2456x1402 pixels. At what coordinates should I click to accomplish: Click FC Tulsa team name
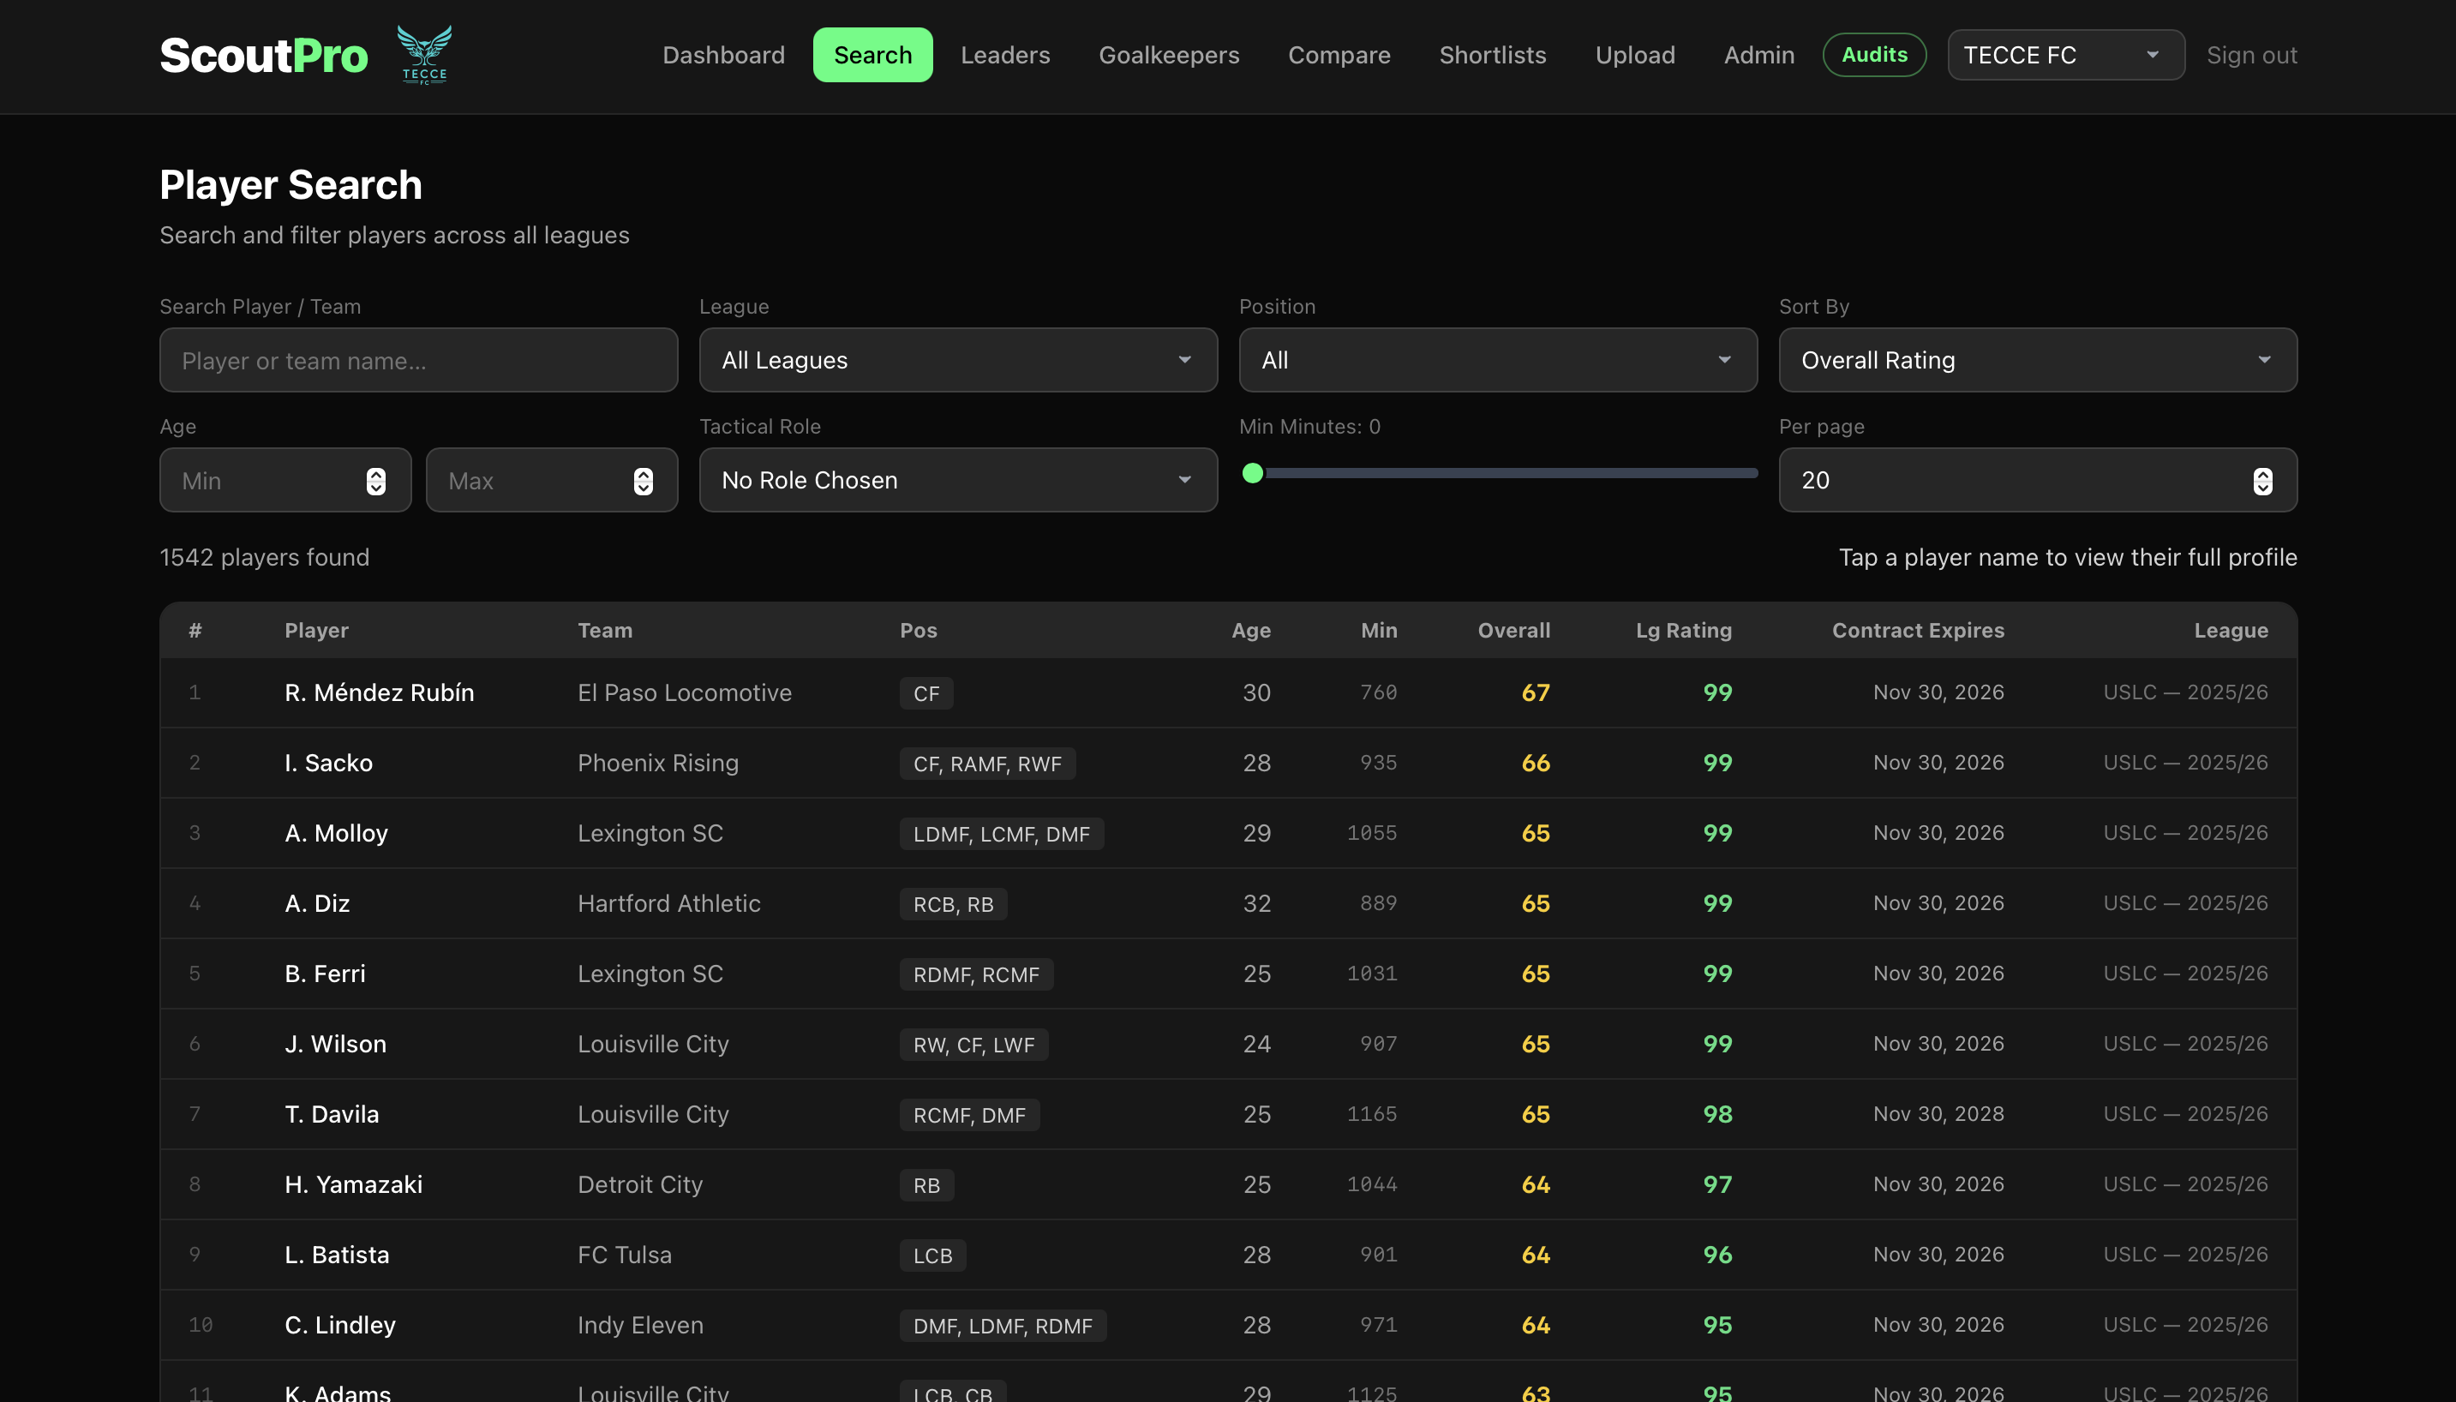[x=624, y=1255]
